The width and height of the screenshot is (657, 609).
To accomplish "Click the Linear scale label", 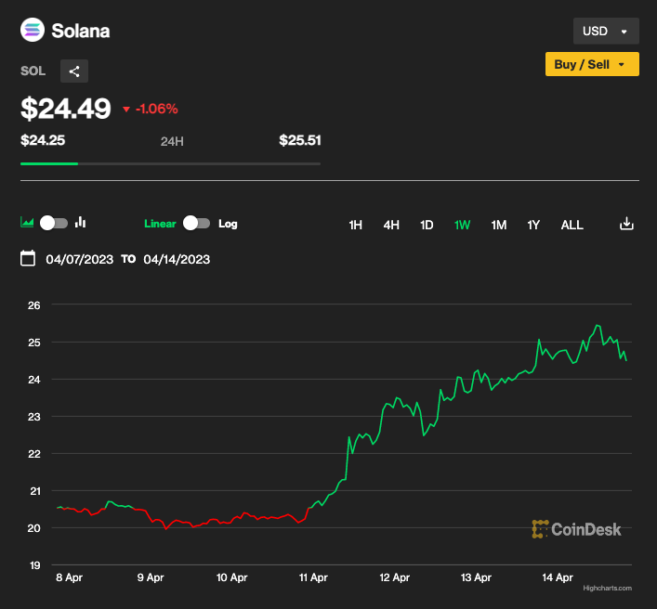I will [160, 224].
